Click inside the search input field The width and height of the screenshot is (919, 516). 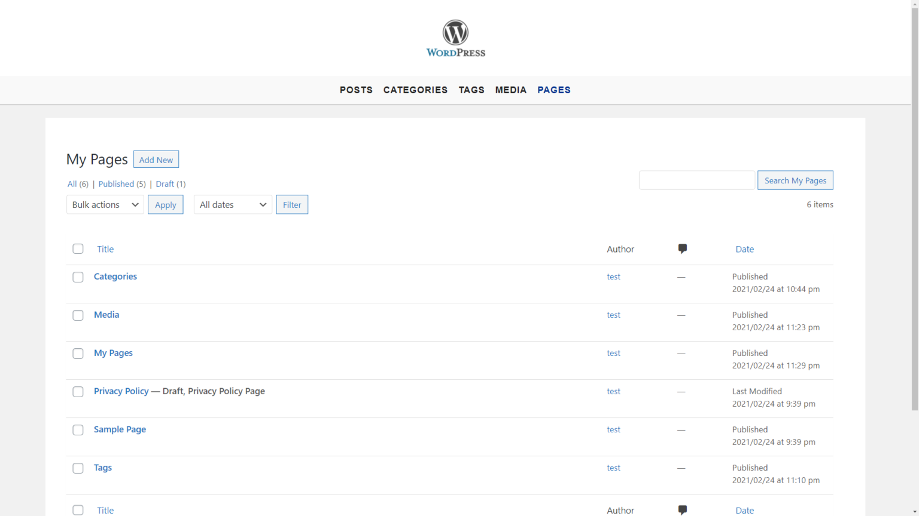696,180
